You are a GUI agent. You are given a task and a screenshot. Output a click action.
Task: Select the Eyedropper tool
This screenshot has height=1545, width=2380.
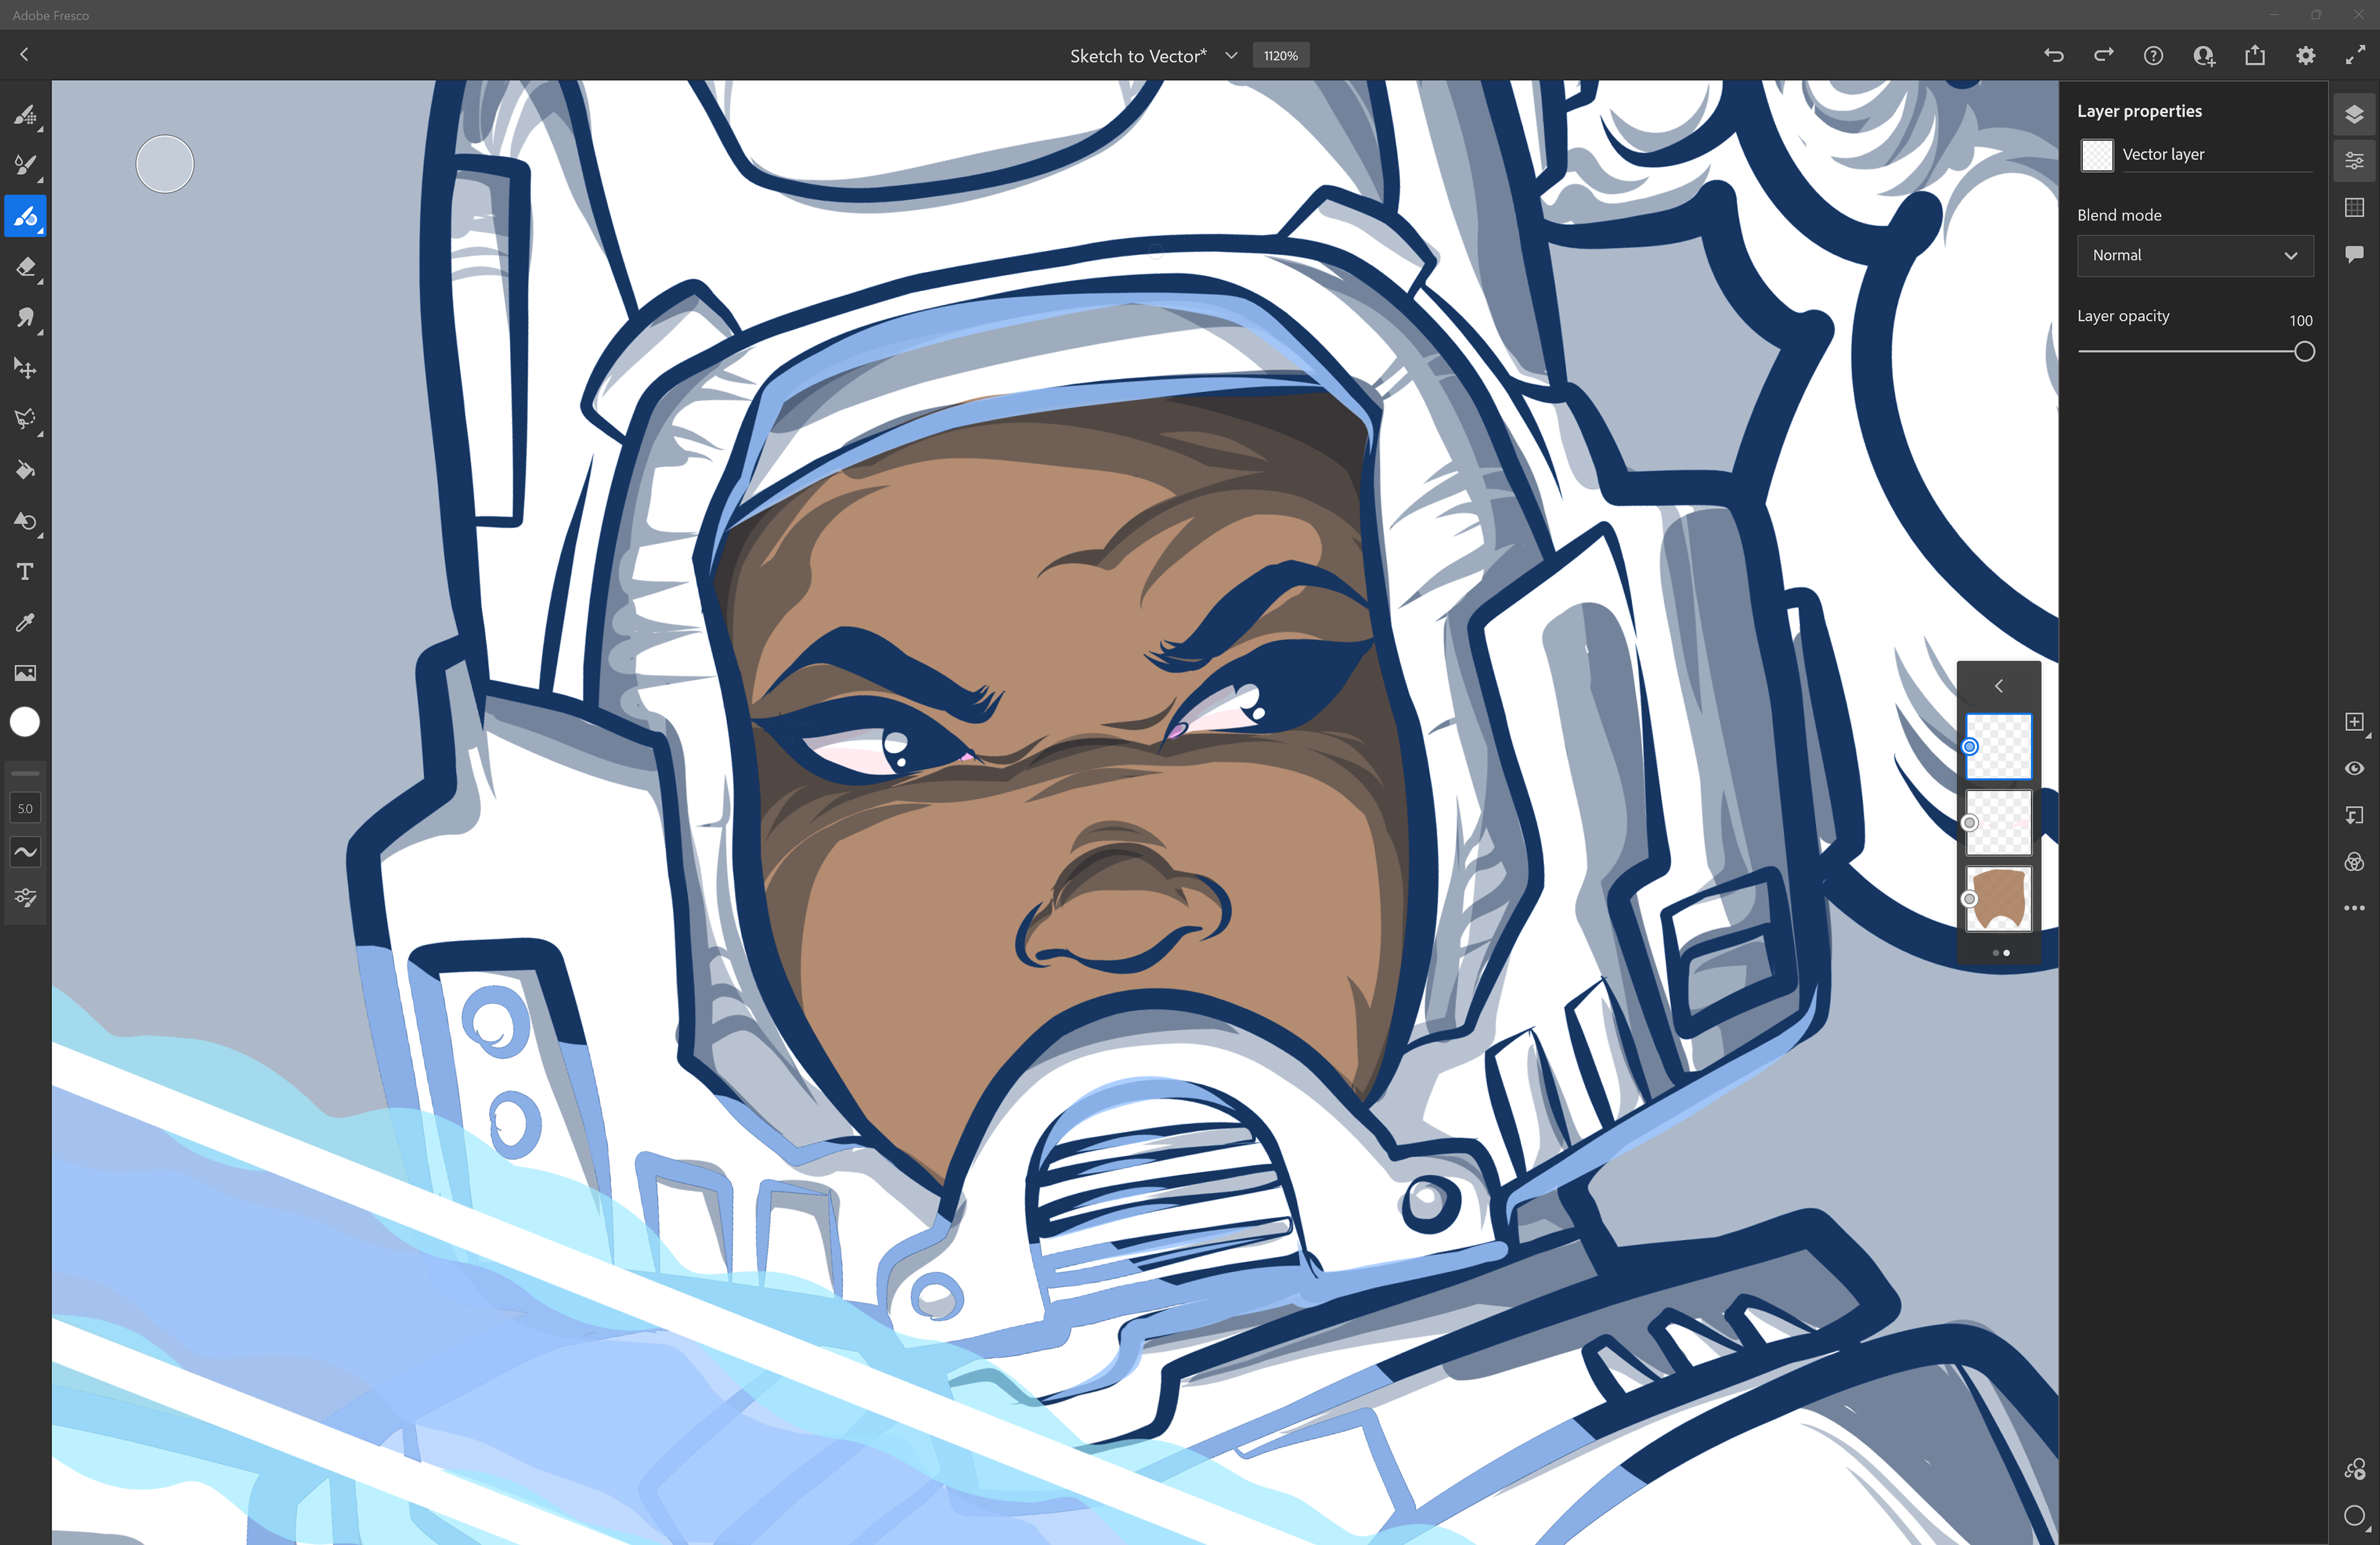(25, 622)
